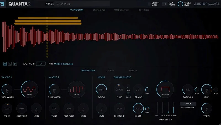221x125 pixels.
Task: Switch to the Envelopes tab
Action: [x=99, y=10]
